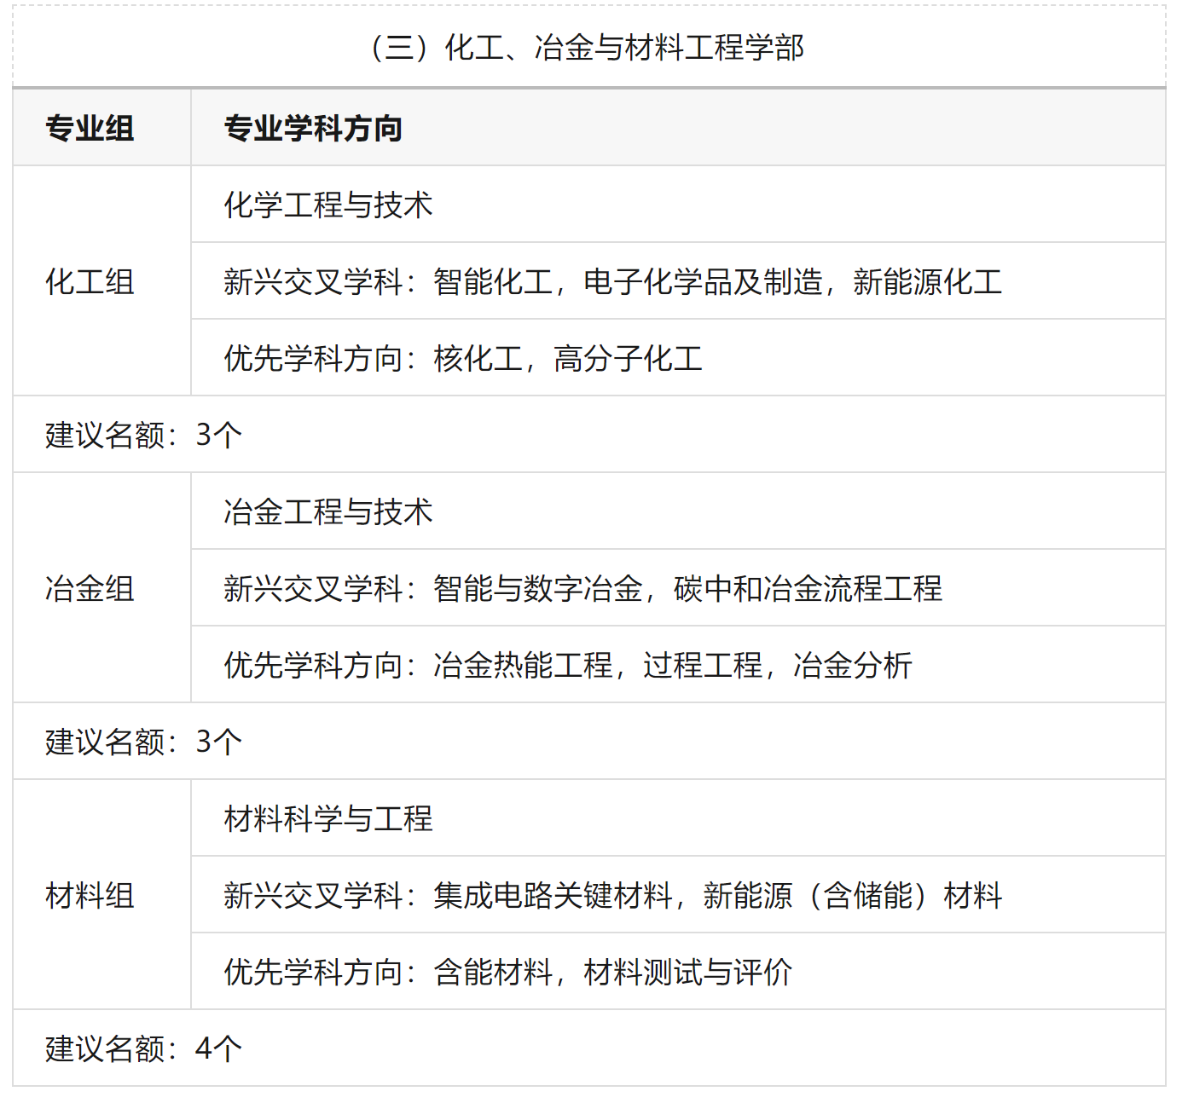Click the 冶金组 group cell
The width and height of the screenshot is (1188, 1103).
(x=90, y=589)
